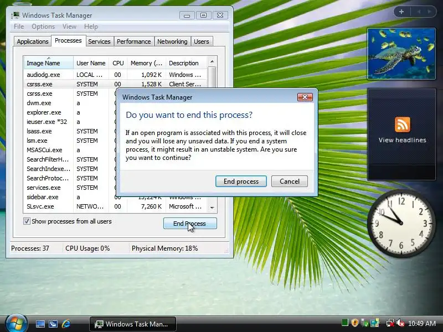Click sidebar next gadgets arrow
Screen dimensions: 443x332
tap(429, 12)
